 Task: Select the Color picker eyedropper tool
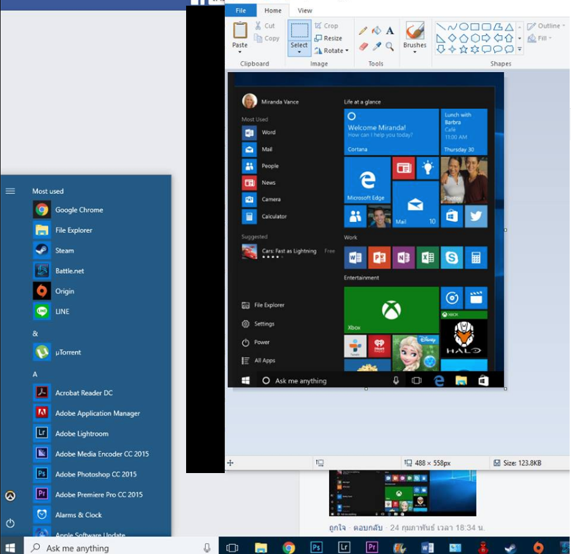(376, 47)
